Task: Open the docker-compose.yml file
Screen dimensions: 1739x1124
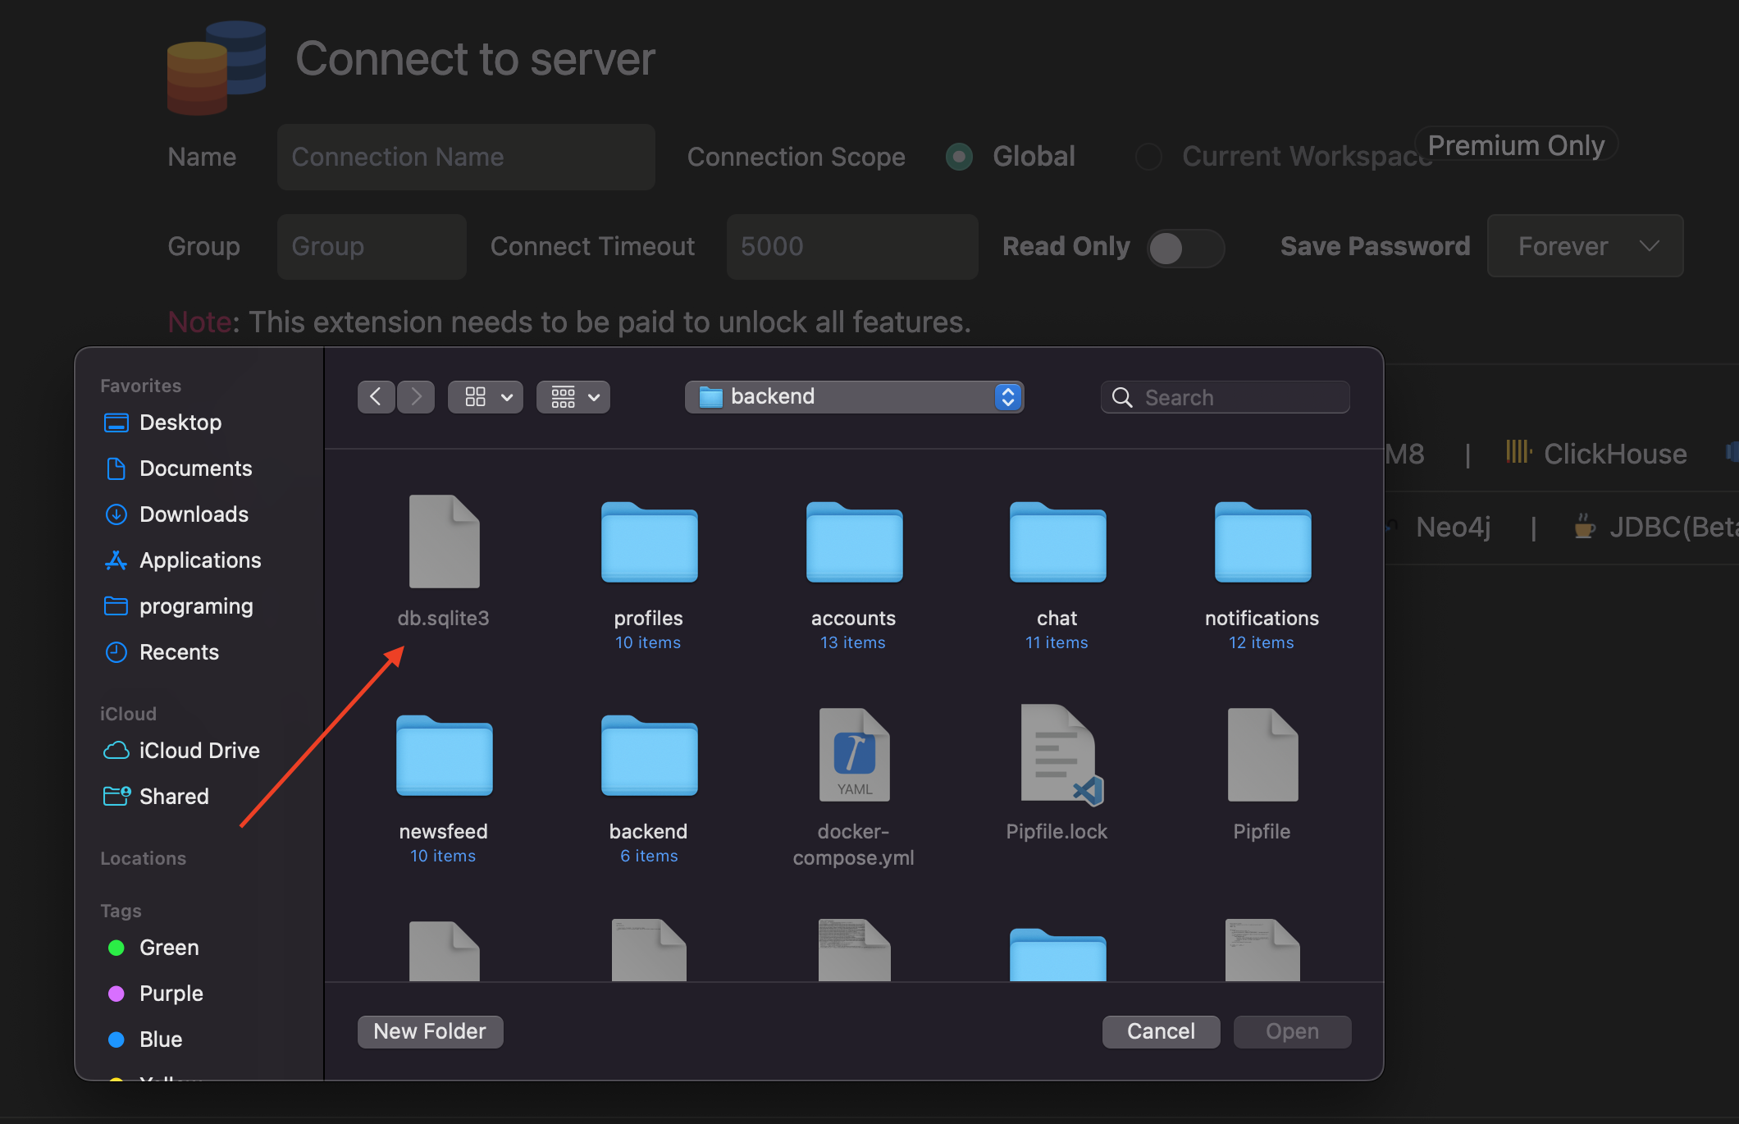Action: click(853, 755)
